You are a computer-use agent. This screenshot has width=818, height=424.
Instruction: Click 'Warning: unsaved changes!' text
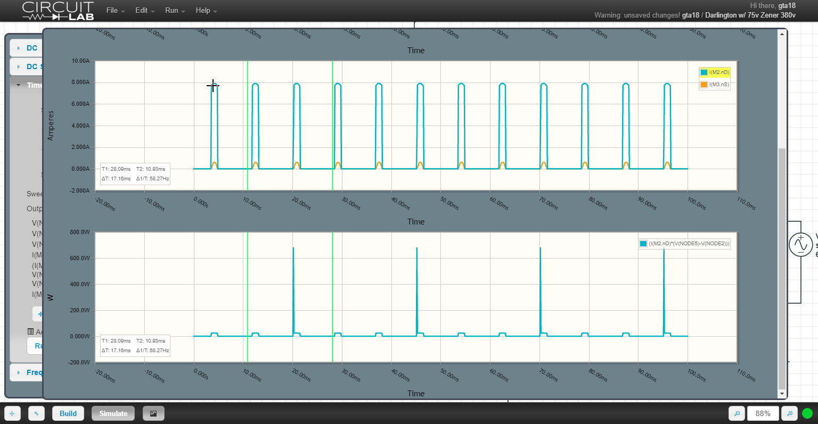coord(637,15)
